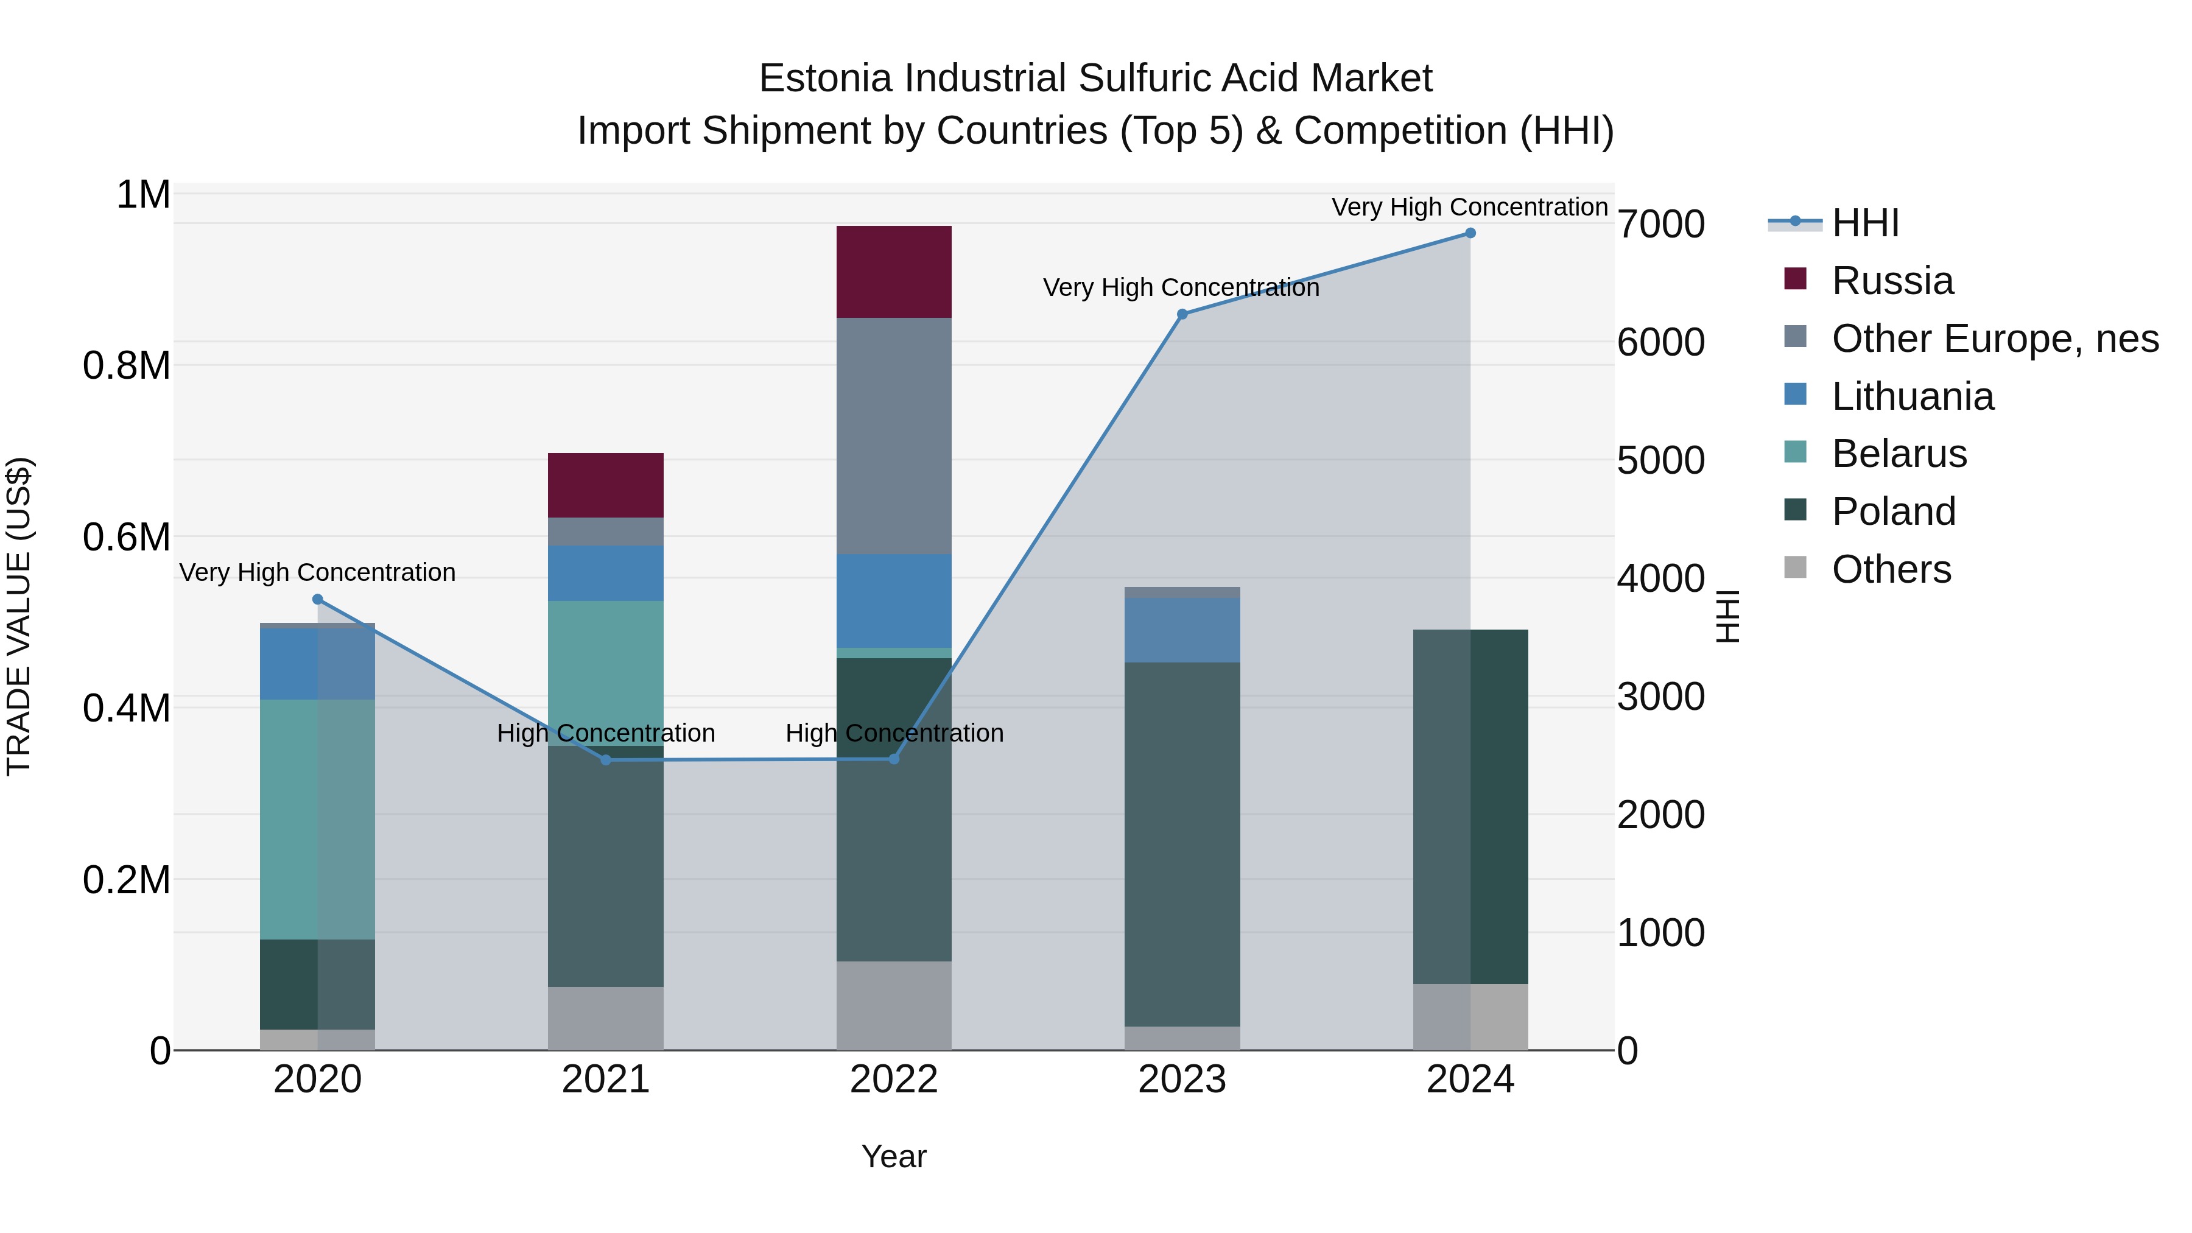
Task: Toggle the Others legend entry
Action: (1868, 569)
